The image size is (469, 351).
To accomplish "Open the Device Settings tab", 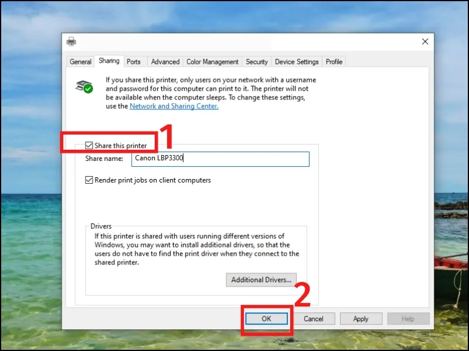I will click(x=297, y=62).
